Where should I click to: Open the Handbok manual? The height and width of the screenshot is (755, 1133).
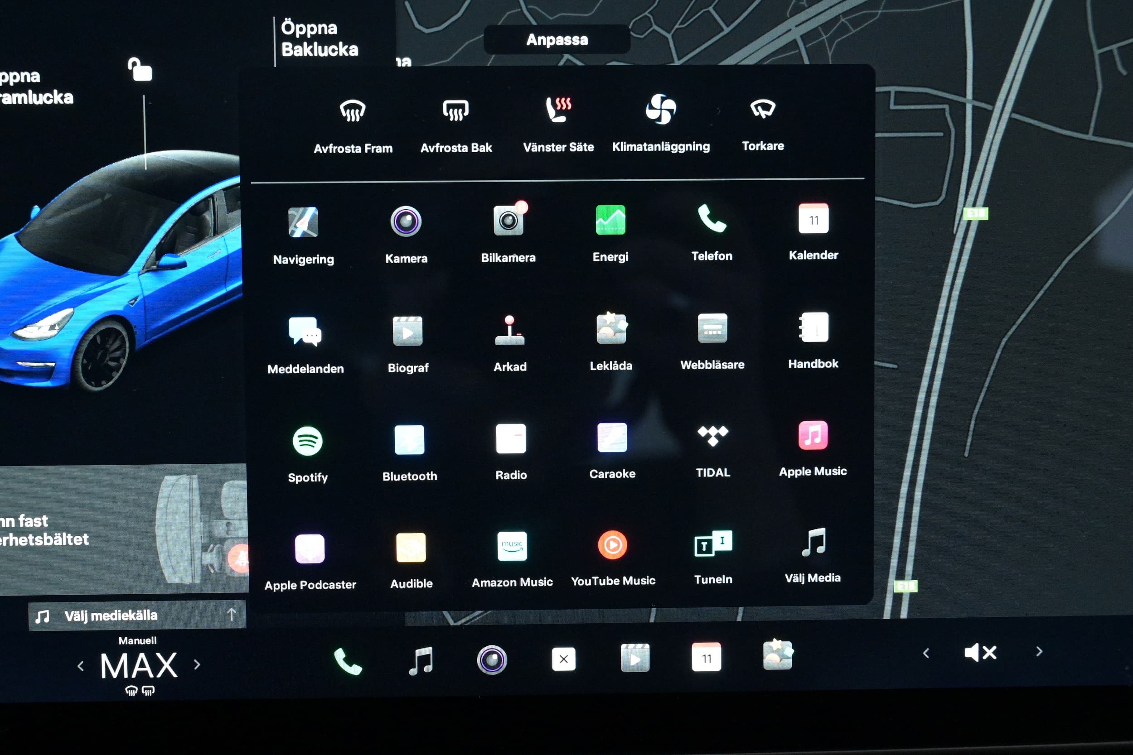click(x=813, y=340)
